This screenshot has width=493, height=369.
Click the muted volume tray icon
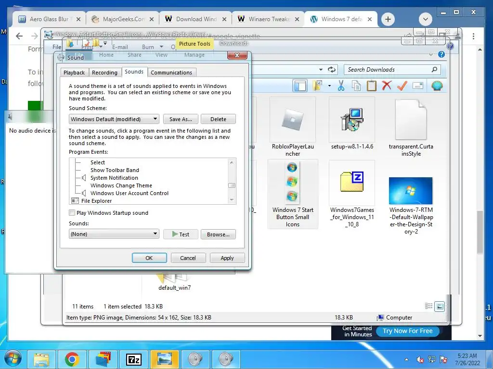point(420,359)
